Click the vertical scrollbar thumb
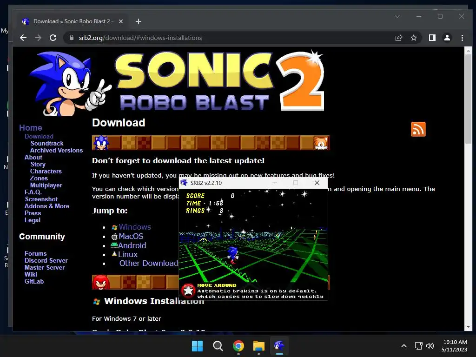This screenshot has height=357, width=476. click(468, 99)
